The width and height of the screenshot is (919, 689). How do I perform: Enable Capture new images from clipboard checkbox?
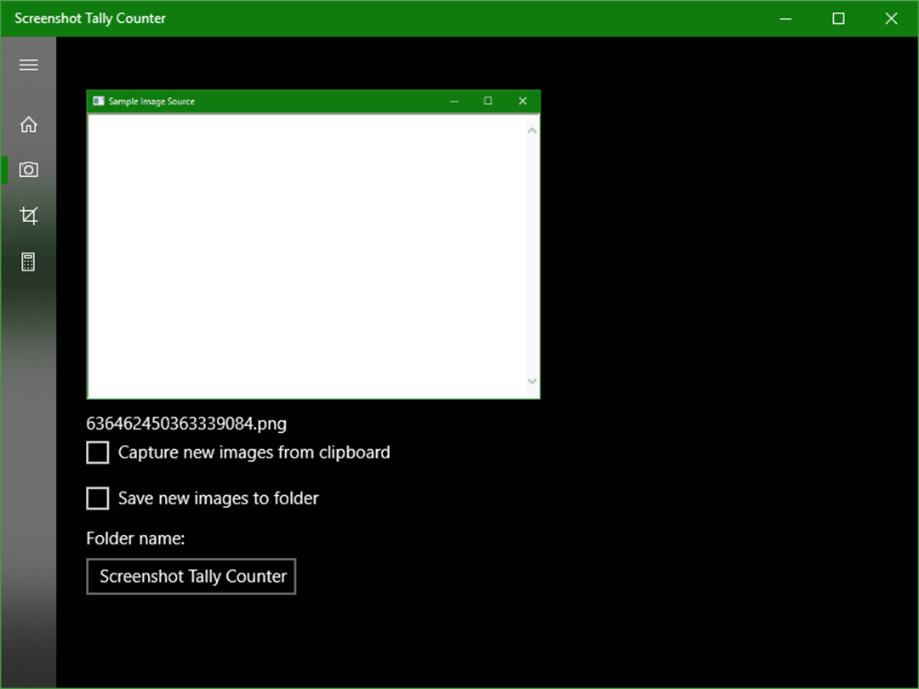point(97,453)
